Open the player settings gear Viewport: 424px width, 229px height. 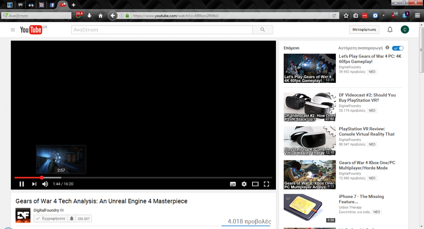244,184
